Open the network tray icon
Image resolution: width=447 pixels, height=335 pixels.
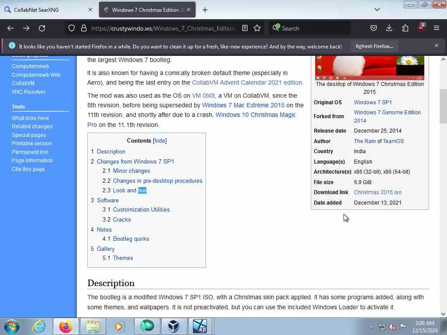(382, 327)
